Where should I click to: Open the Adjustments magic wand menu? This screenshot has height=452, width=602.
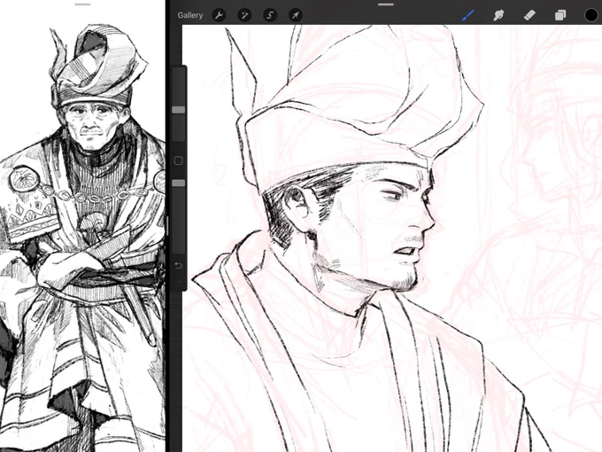tap(244, 15)
